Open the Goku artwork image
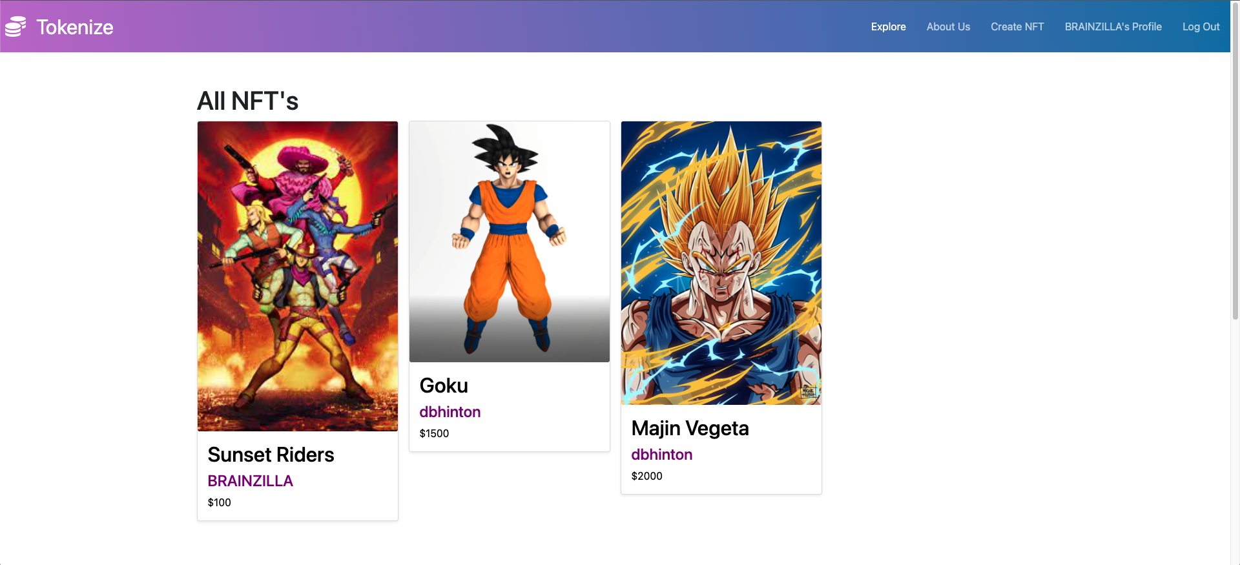This screenshot has width=1240, height=565. tap(510, 241)
